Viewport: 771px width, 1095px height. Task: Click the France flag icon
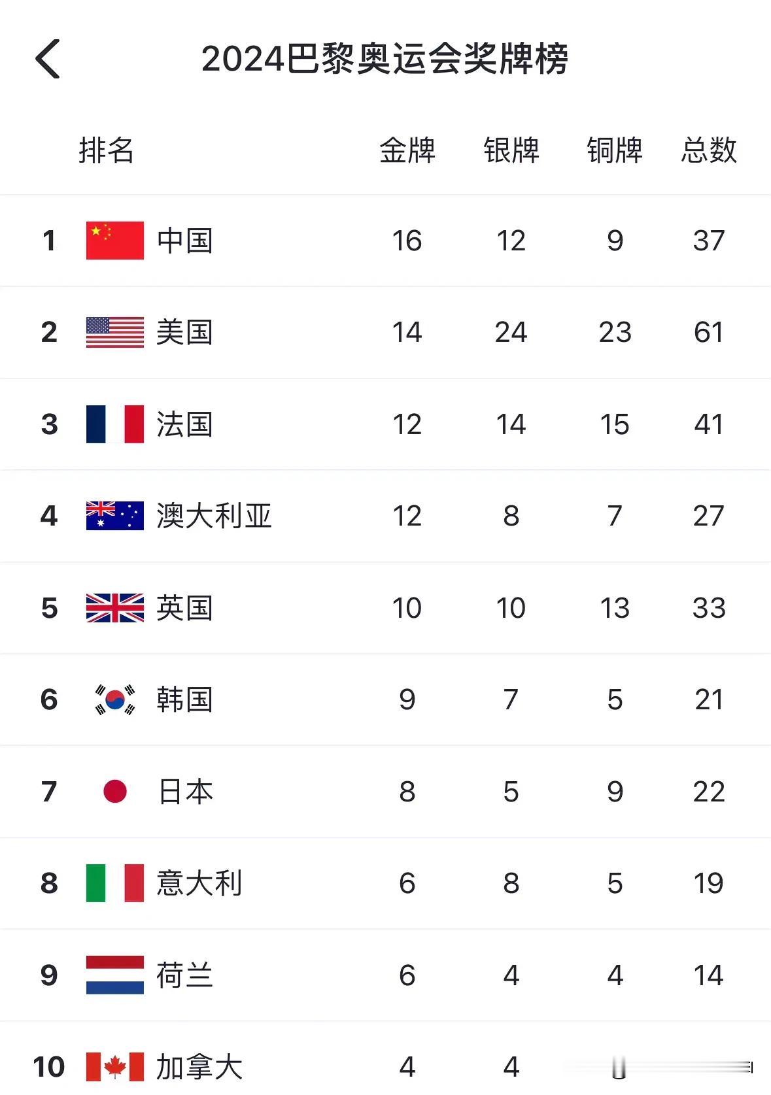[115, 424]
